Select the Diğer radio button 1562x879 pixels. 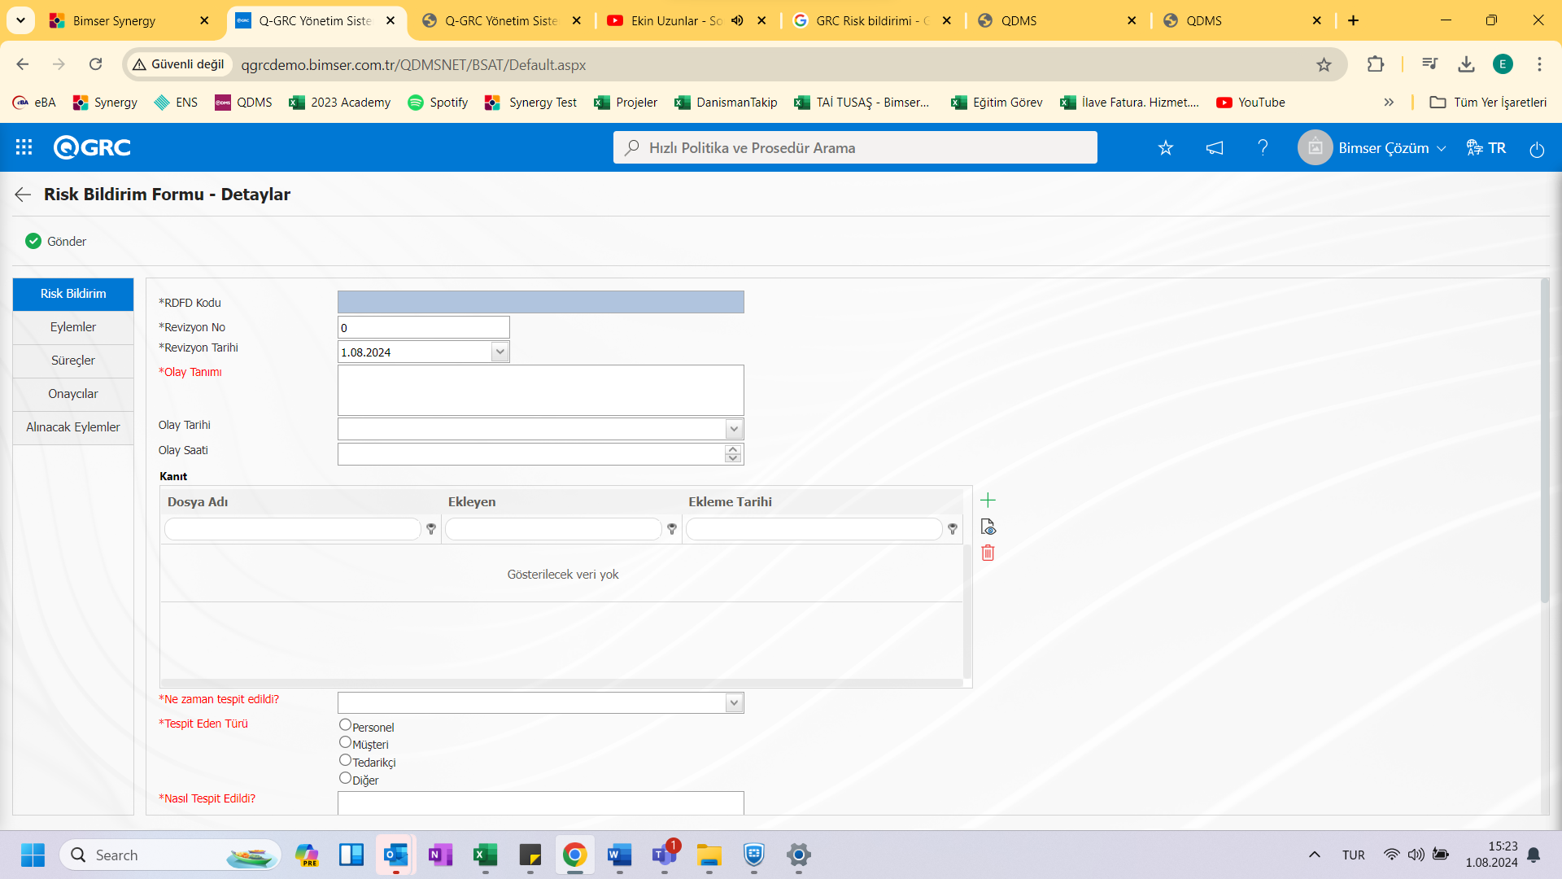(x=346, y=778)
